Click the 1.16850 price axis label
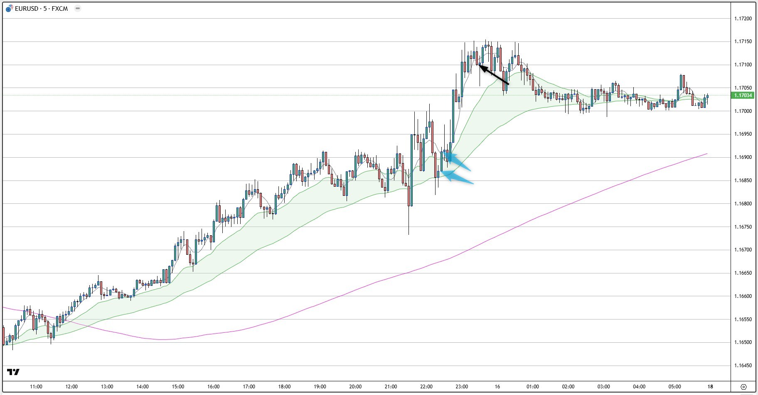Viewport: 758px width, 395px height. (x=743, y=180)
